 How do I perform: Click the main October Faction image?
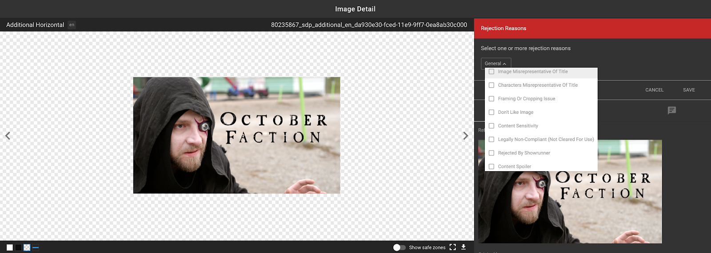(237, 135)
